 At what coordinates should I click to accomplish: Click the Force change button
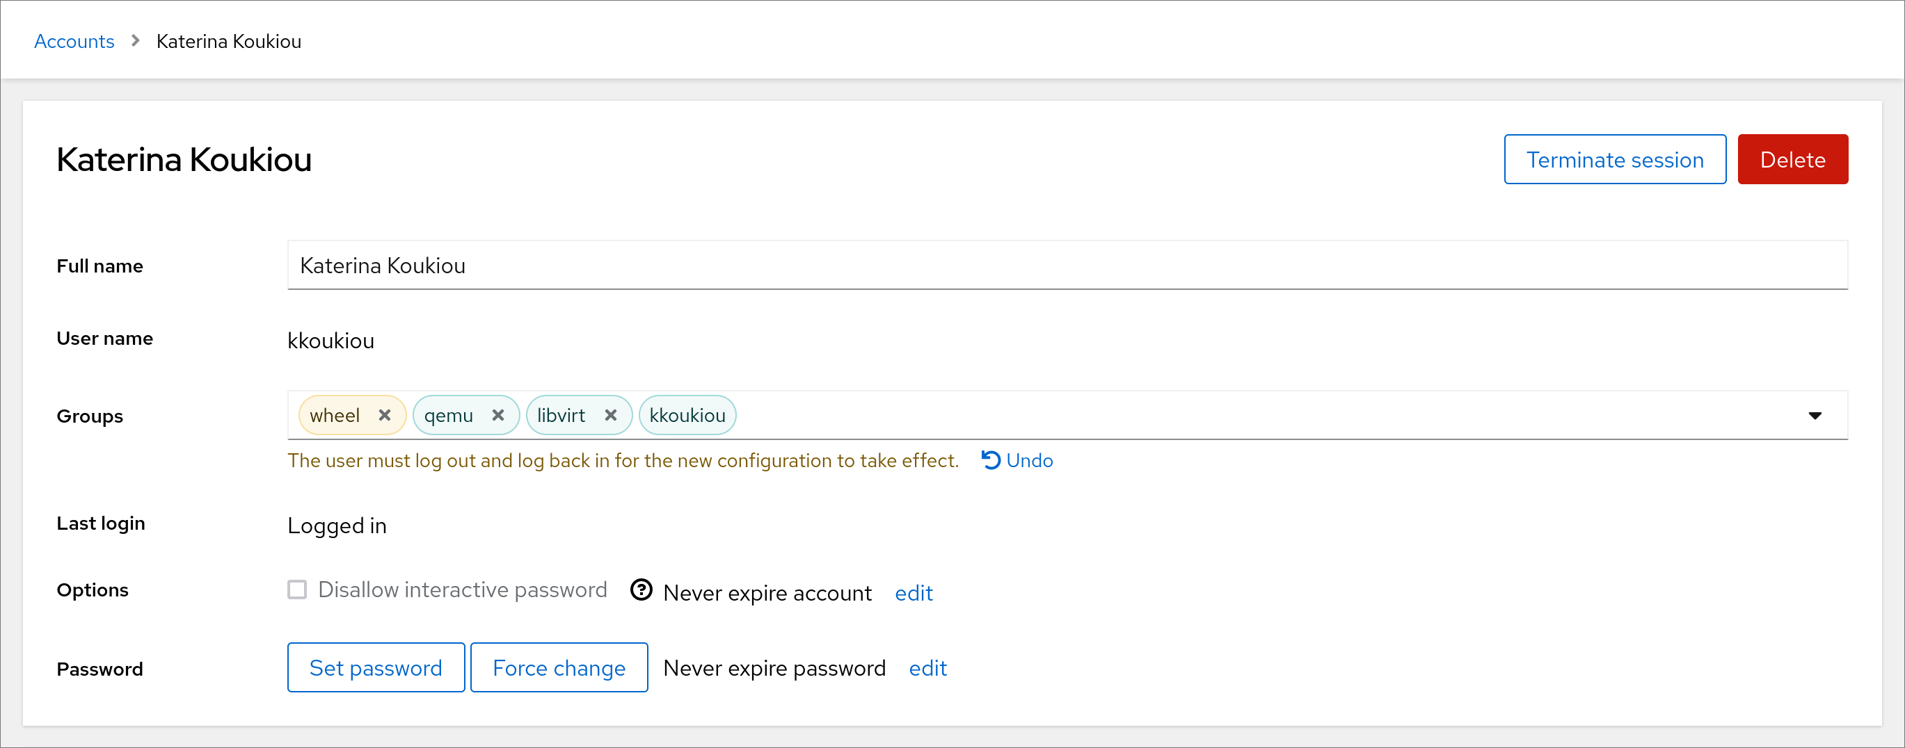[558, 667]
